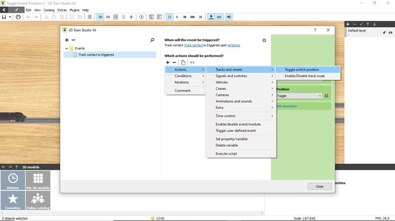The height and width of the screenshot is (221, 395).
Task: Click the Close button in dialog
Action: coord(319,186)
